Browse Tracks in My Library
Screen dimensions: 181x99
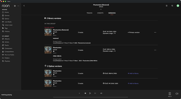[6, 45]
